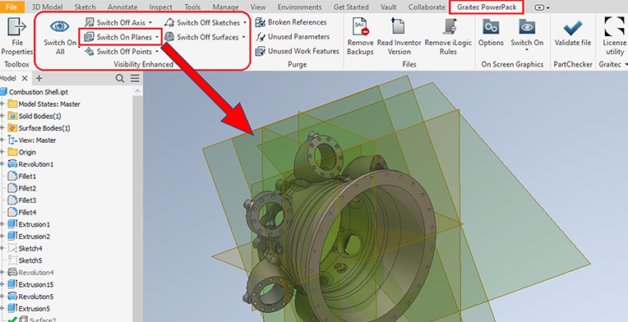Click Unused Work Features button

click(x=298, y=51)
